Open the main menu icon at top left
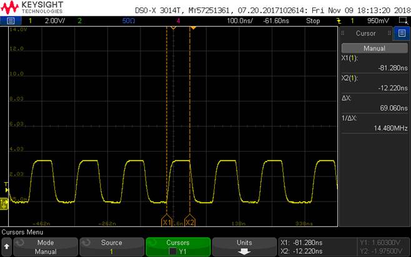Image resolution: width=411 pixels, height=257 pixels. (x=11, y=21)
